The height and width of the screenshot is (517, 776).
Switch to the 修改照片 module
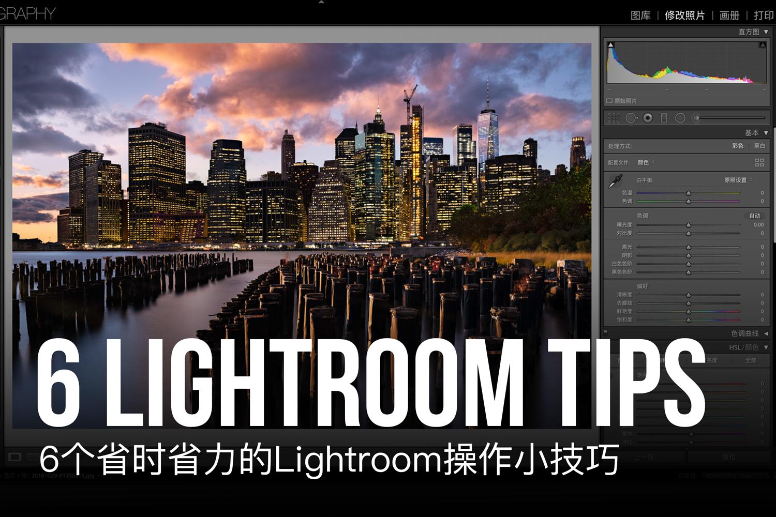pyautogui.click(x=684, y=16)
